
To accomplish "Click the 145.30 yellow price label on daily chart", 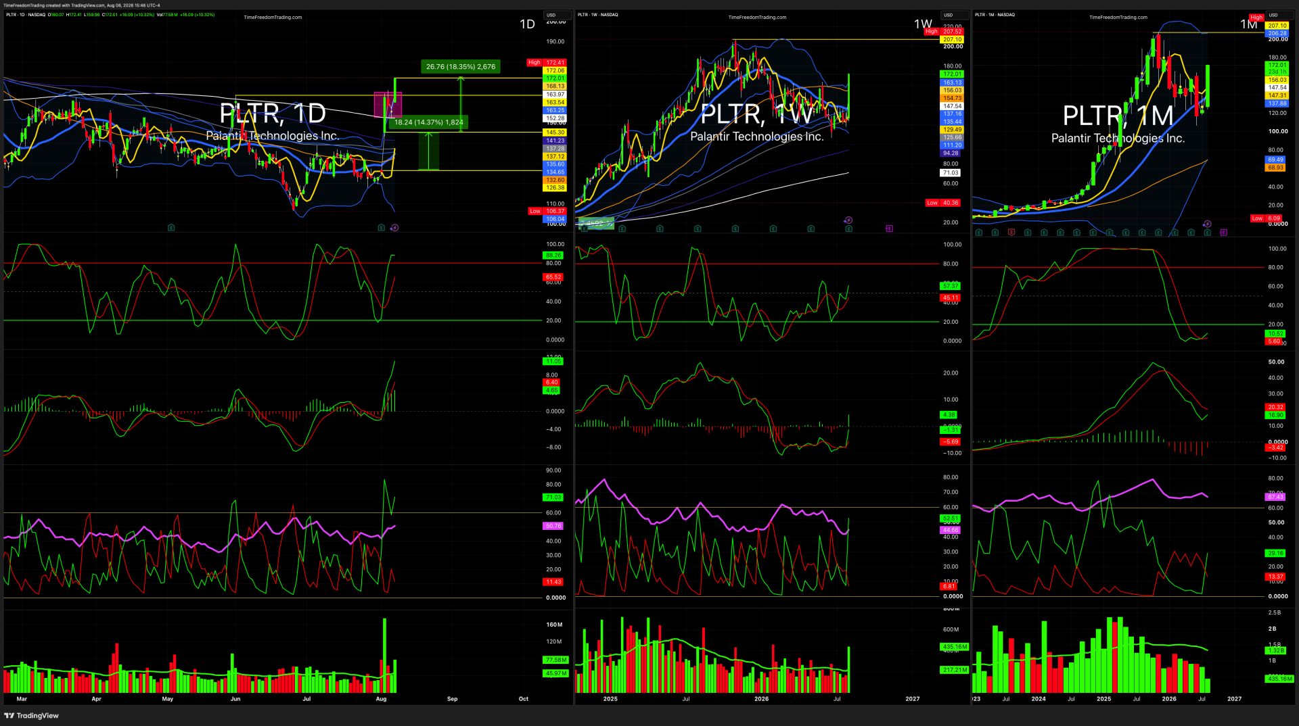I will (x=555, y=132).
